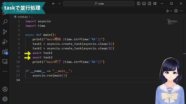Image resolution: width=186 pixels, height=104 pixels.
Task: Click the 'asyncio.run(main())' line
Action: click(x=50, y=75)
